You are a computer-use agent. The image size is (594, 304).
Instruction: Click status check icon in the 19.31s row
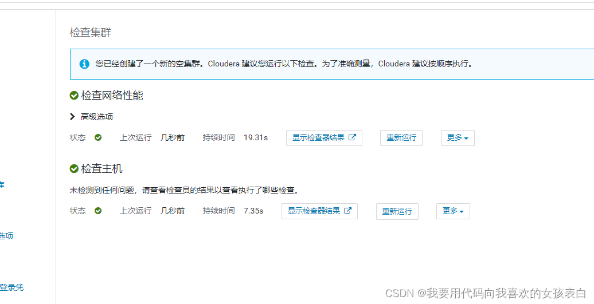pos(98,137)
